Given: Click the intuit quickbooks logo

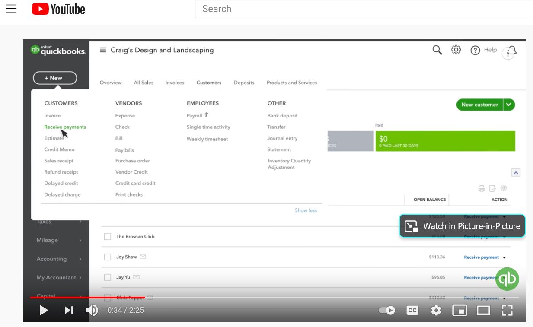Looking at the screenshot, I should pyautogui.click(x=58, y=50).
